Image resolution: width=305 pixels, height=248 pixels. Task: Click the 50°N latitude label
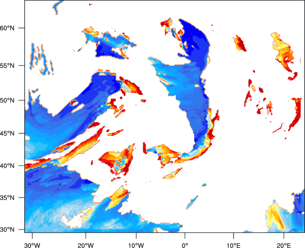[x=7, y=100]
